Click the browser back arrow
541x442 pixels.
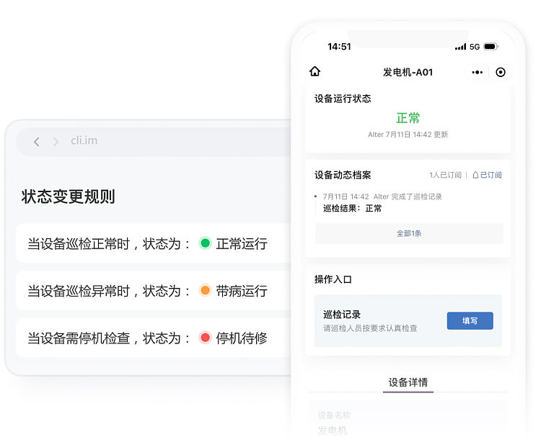[37, 142]
